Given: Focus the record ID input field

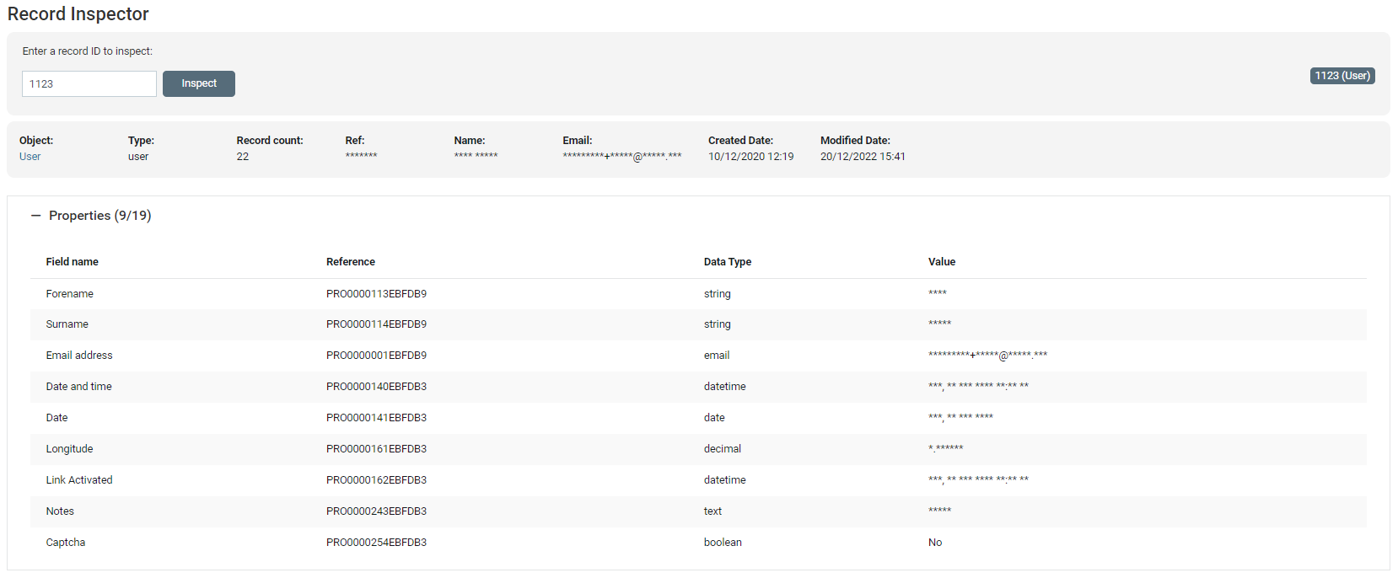Looking at the screenshot, I should click(x=89, y=83).
